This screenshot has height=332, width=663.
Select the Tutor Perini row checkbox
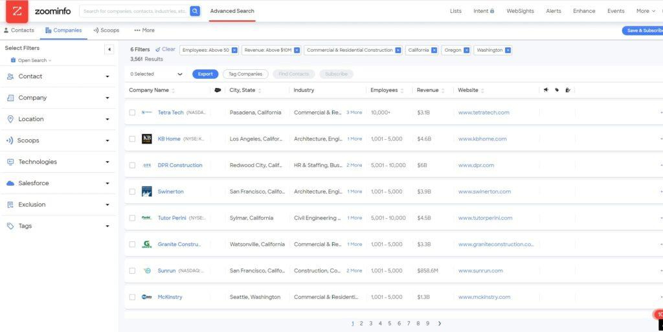tap(132, 218)
